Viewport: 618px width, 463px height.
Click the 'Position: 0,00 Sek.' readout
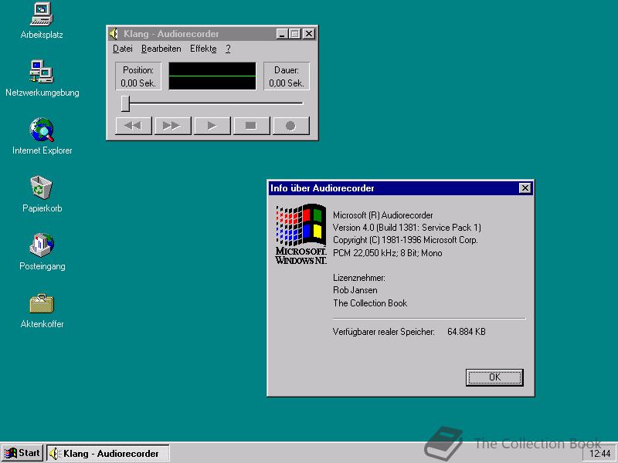[x=138, y=76]
